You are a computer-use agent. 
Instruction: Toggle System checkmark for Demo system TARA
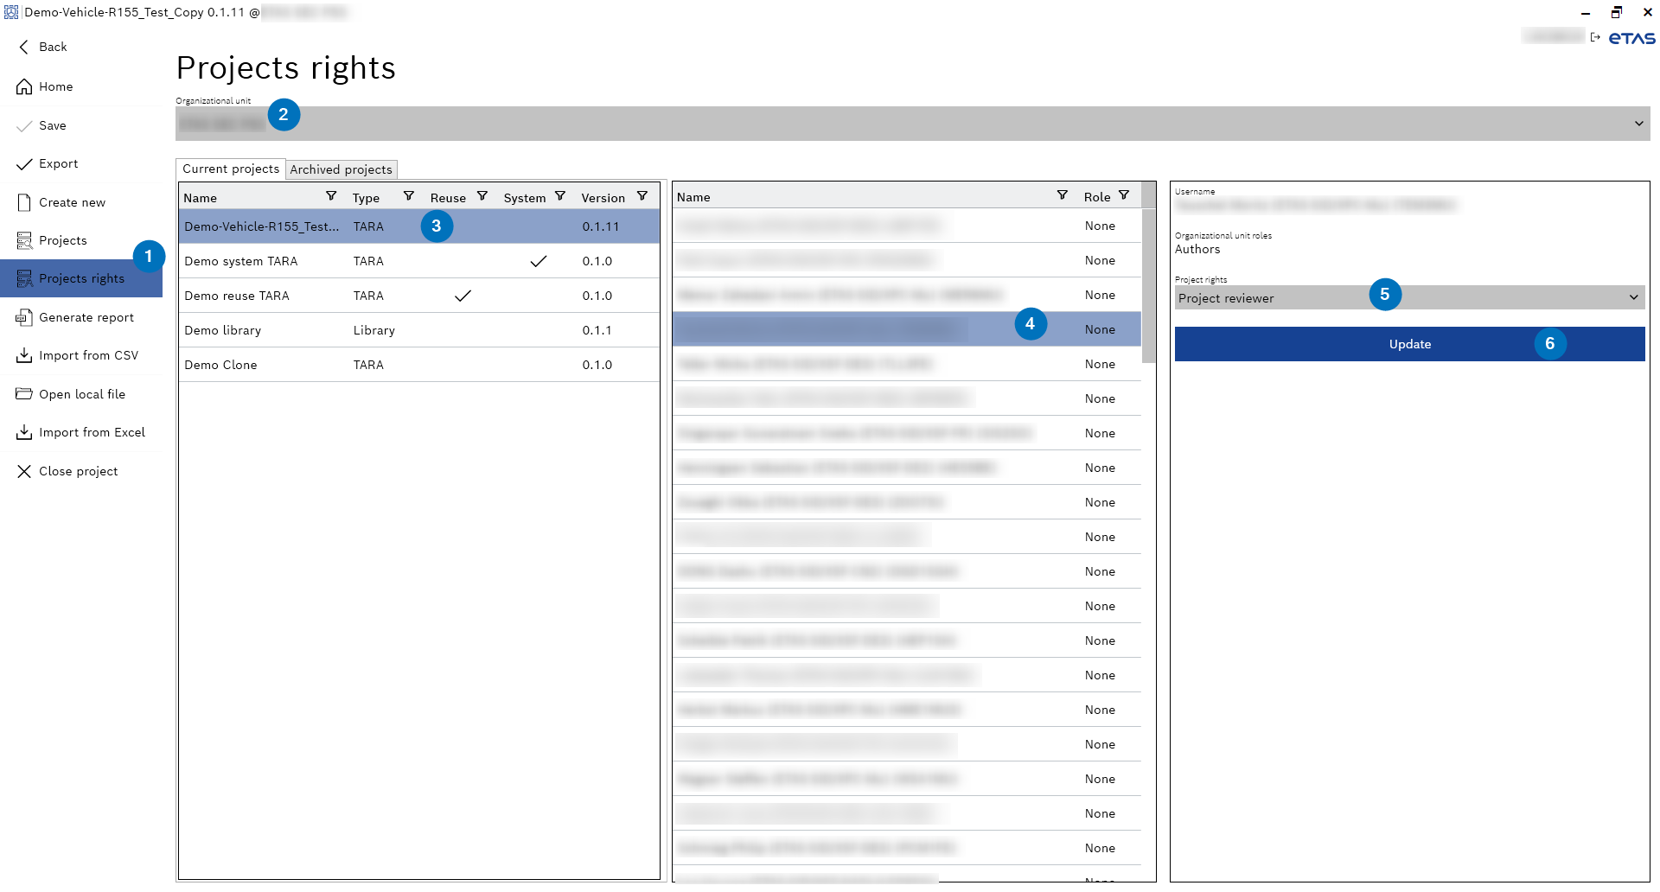538,261
